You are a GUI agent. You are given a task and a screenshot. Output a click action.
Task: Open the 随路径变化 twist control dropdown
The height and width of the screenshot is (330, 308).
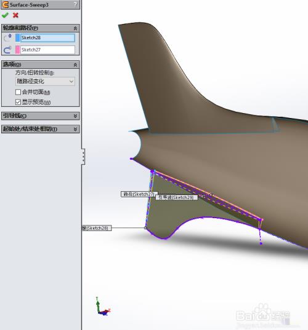[45, 82]
